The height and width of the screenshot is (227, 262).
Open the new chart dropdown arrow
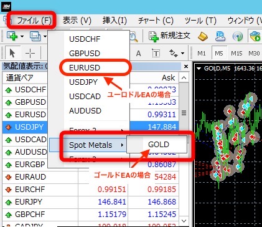pos(22,37)
